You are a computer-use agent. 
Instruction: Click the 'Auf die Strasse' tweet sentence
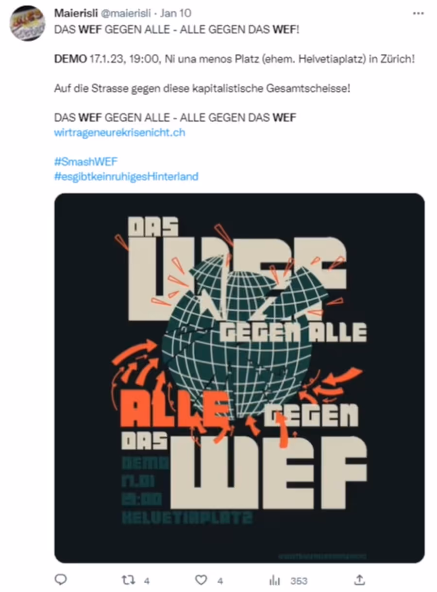coord(202,89)
